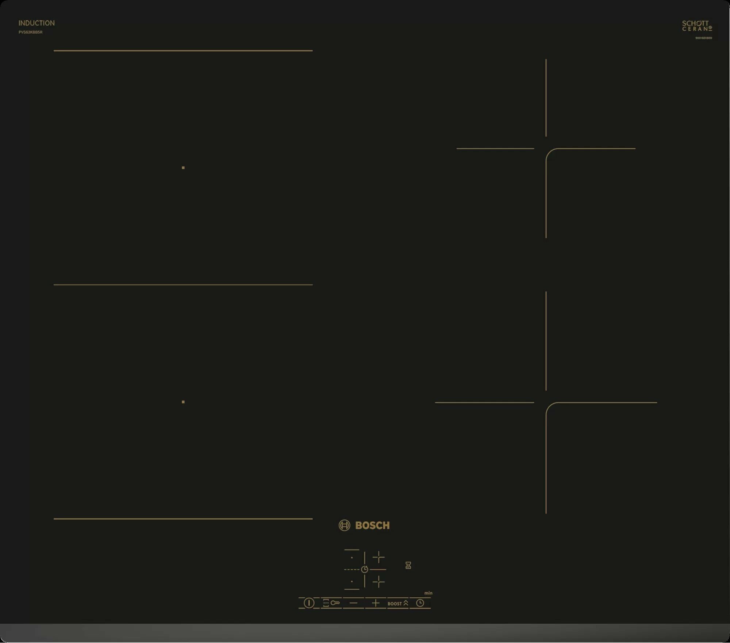The image size is (730, 643).
Task: Tap the central zone-link clock icon
Action: tap(365, 569)
